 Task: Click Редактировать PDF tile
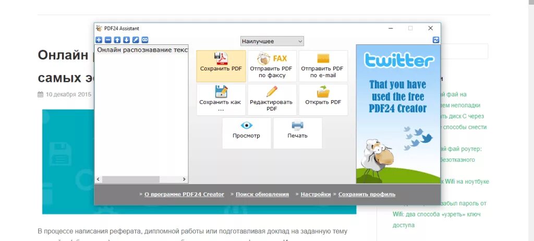point(272,100)
